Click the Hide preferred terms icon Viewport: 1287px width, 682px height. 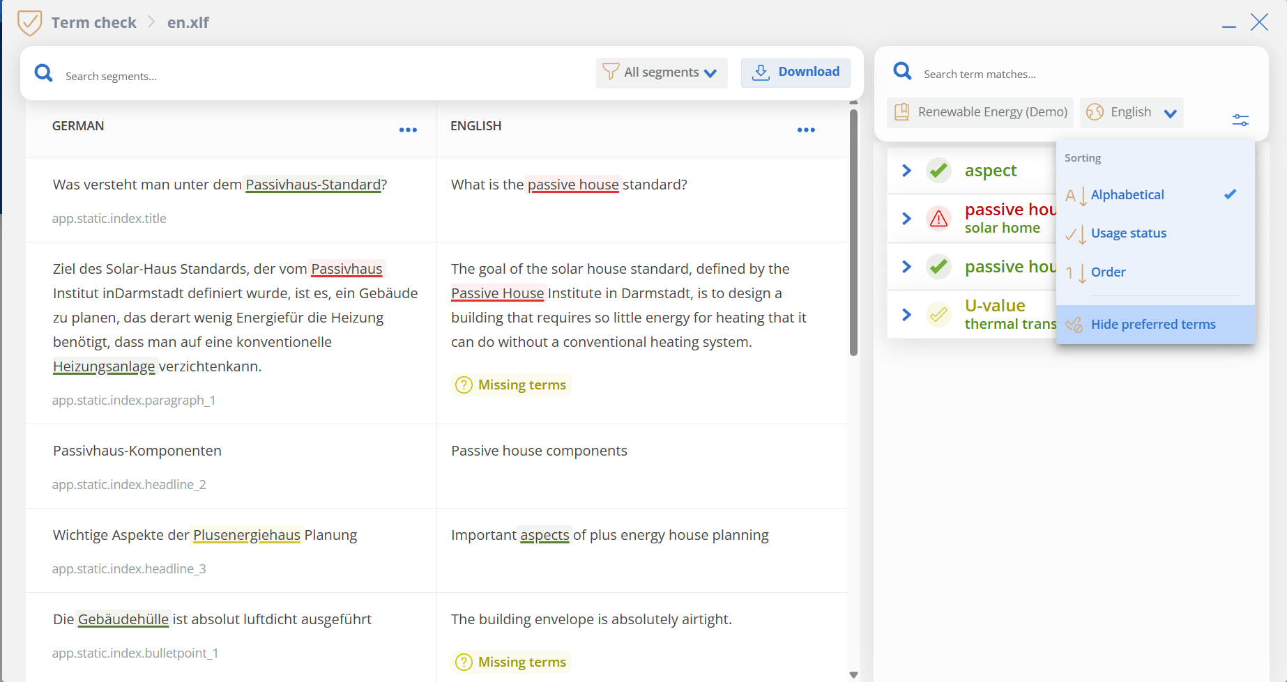(1074, 325)
